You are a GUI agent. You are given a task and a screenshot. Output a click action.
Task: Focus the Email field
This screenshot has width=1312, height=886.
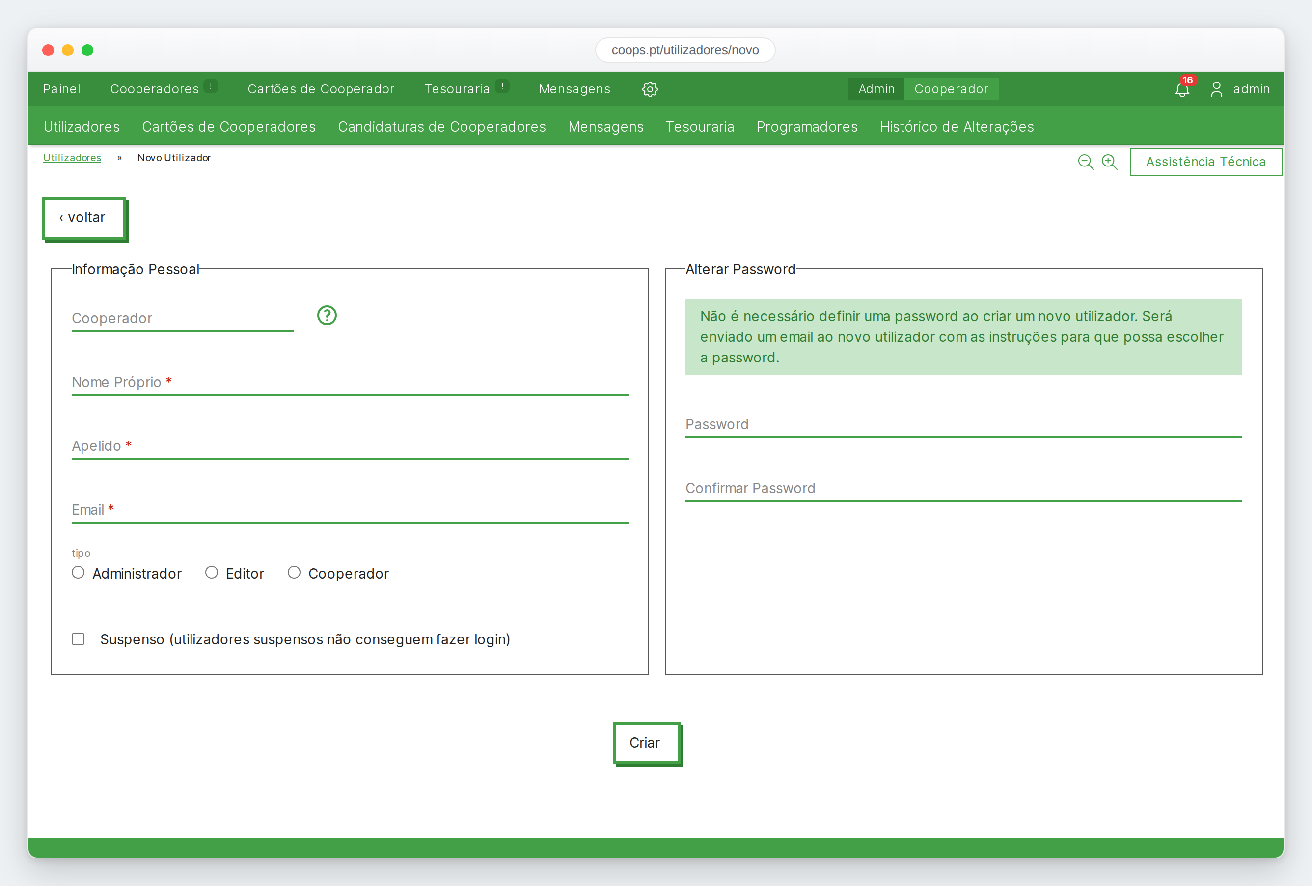tap(350, 509)
